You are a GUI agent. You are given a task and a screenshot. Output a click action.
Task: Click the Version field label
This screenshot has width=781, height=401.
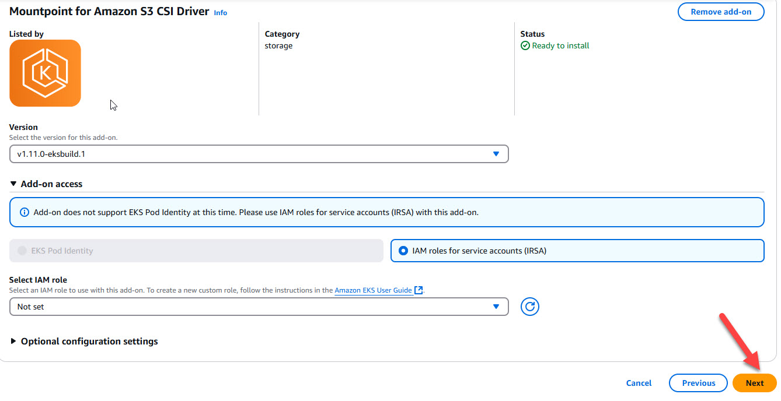pyautogui.click(x=23, y=127)
